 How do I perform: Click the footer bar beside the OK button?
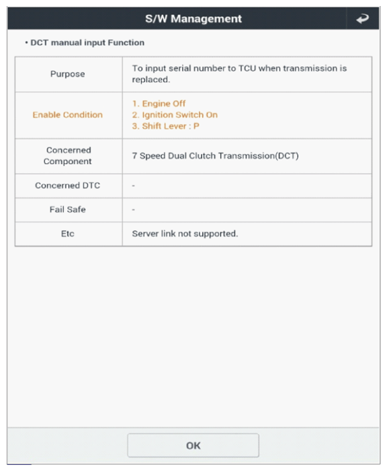tap(319, 445)
